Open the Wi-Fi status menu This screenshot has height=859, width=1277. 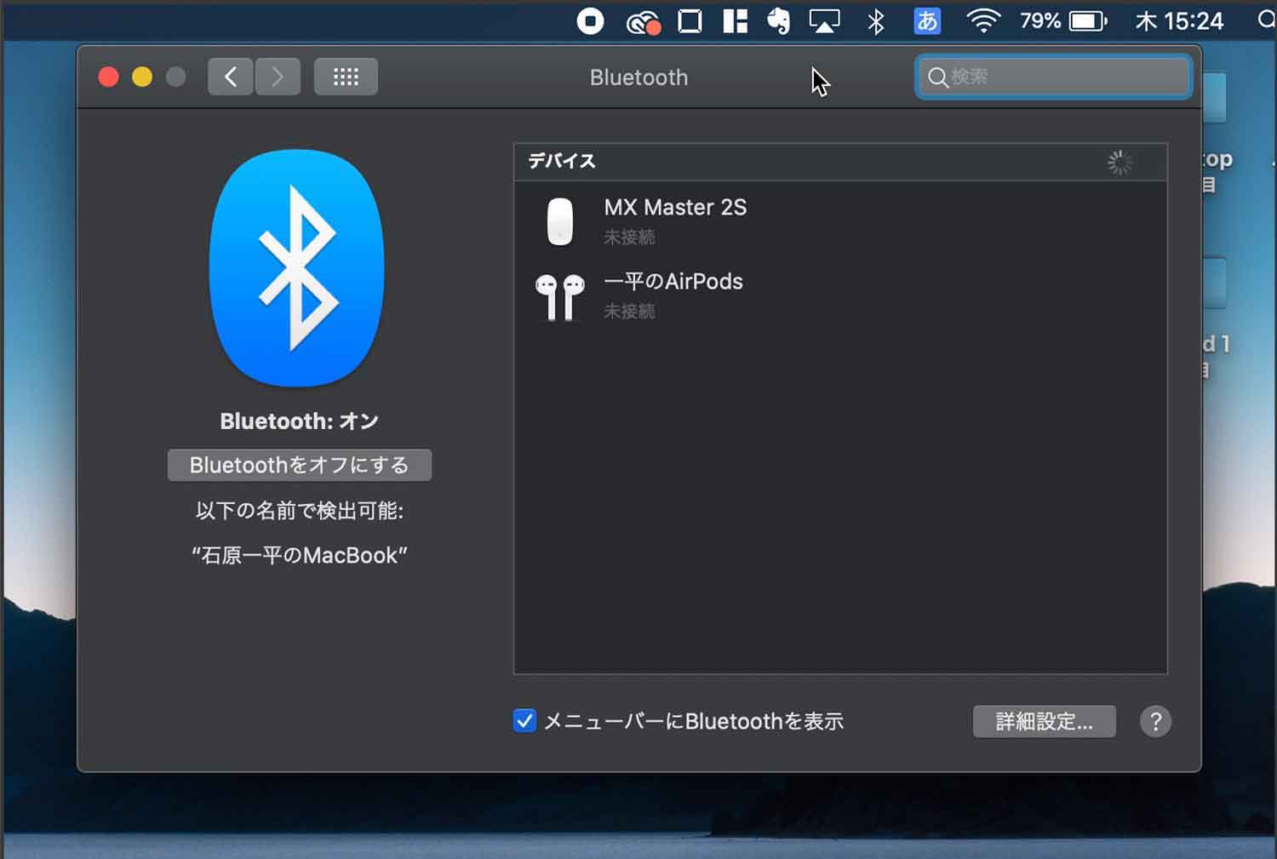pos(982,20)
